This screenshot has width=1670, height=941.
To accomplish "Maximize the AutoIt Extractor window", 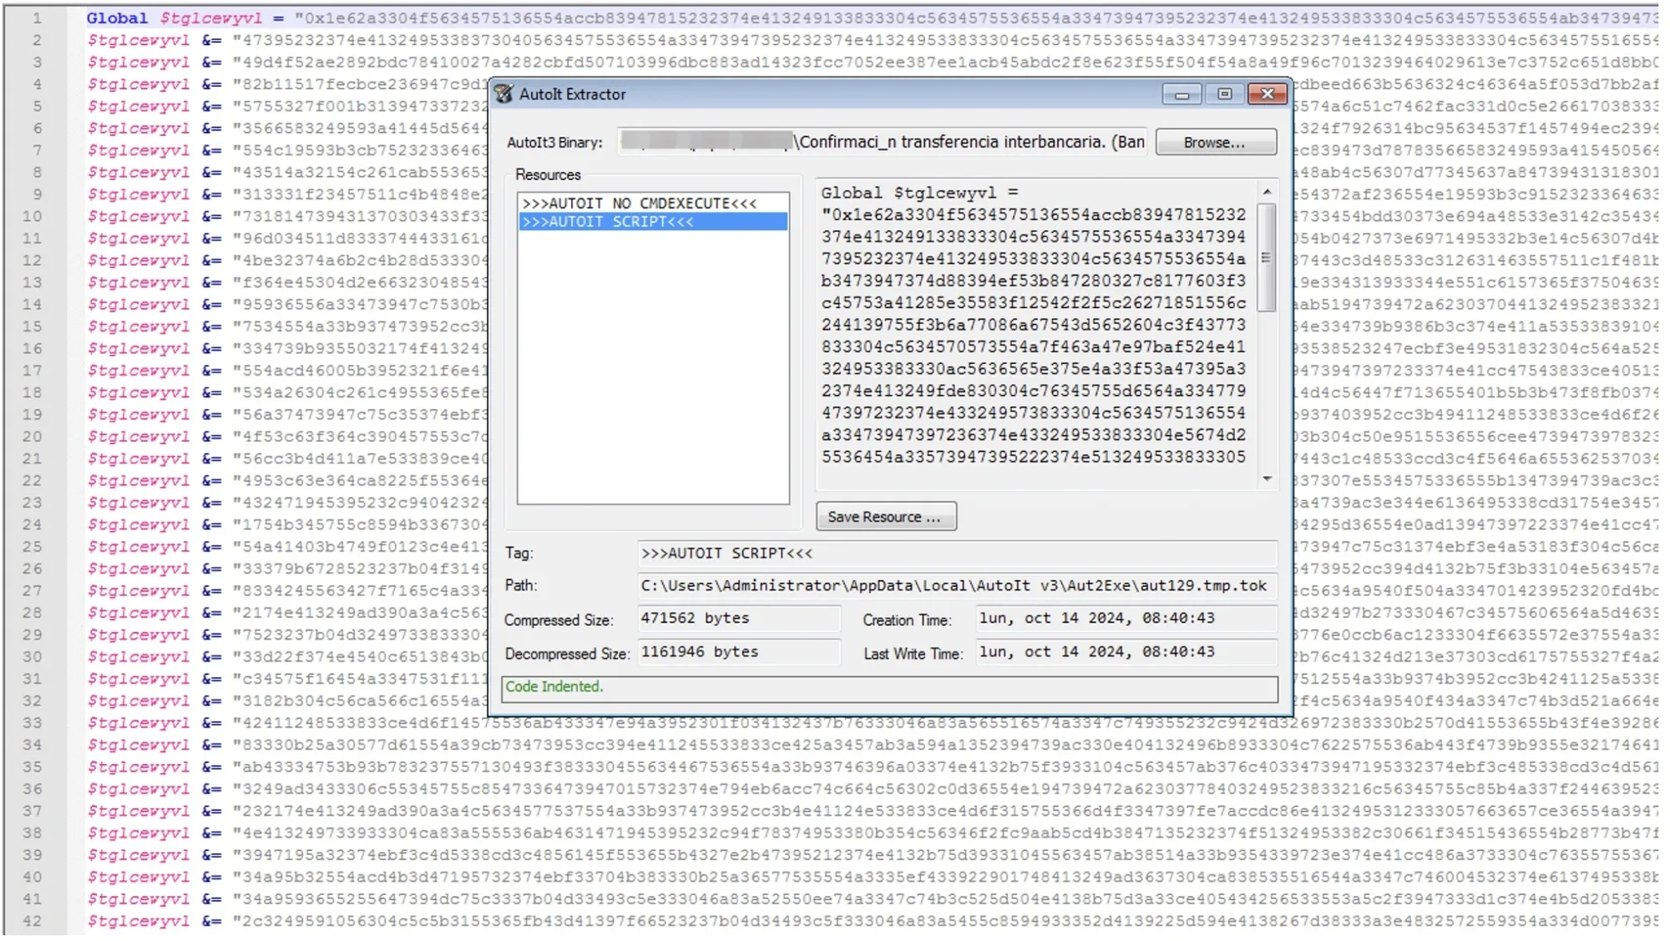I will [x=1224, y=94].
